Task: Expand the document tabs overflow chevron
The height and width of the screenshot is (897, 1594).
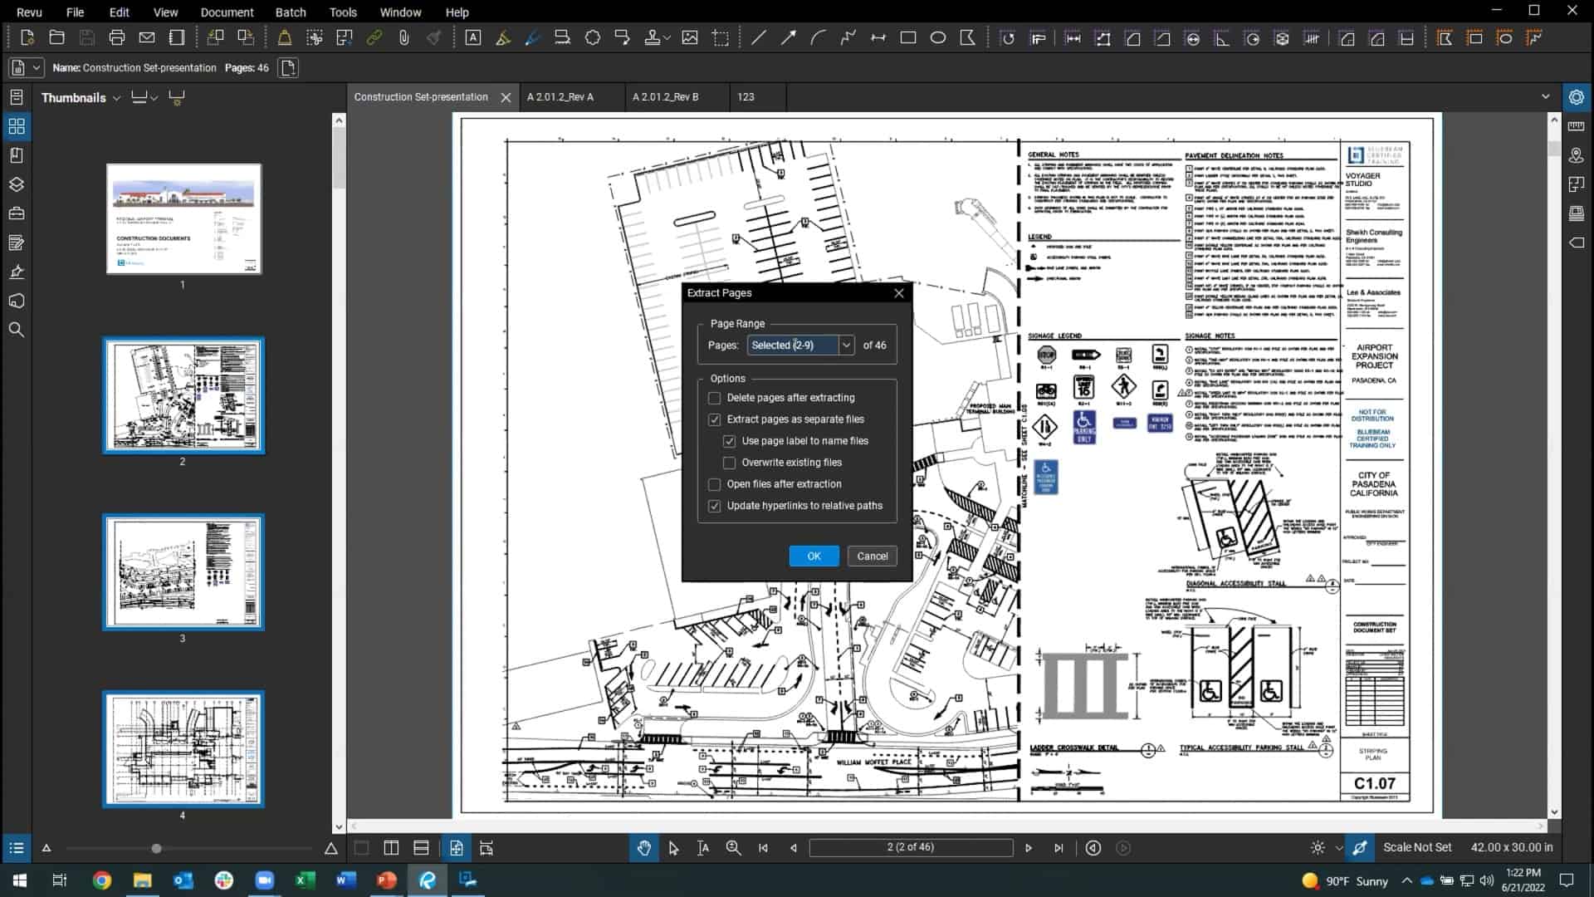Action: [x=1546, y=97]
